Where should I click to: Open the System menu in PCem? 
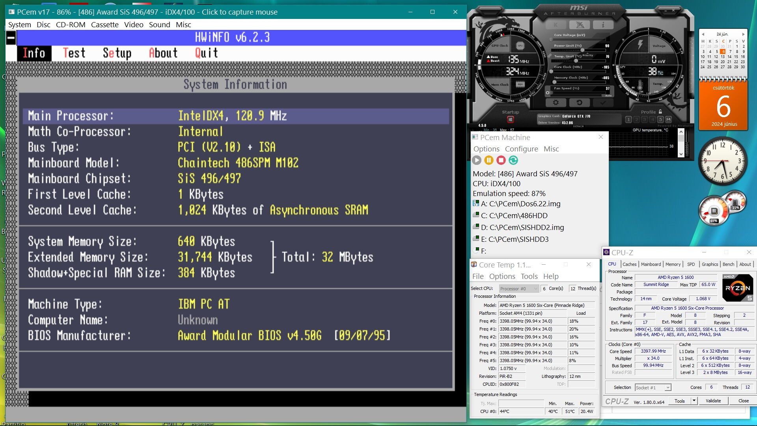click(x=19, y=24)
